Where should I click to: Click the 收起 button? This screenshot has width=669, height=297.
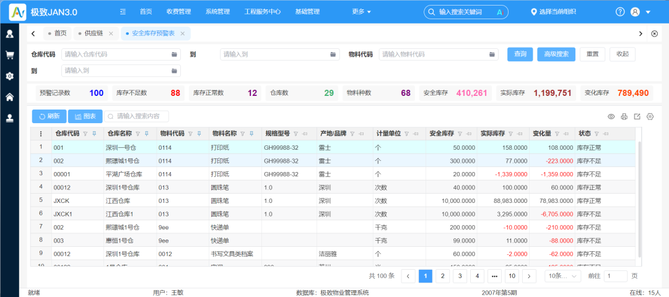(x=623, y=54)
